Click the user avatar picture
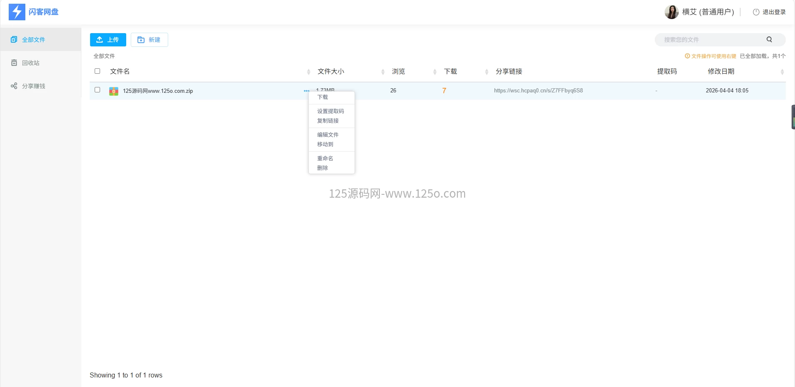Viewport: 795px width, 387px height. (x=671, y=12)
